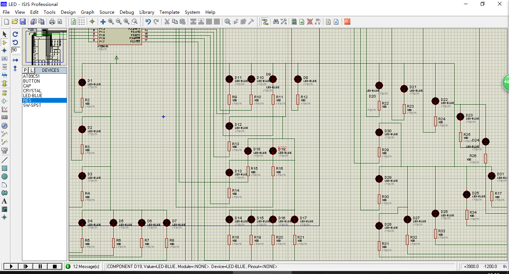Click the Rotate Clockwise arrow icon

click(15, 34)
